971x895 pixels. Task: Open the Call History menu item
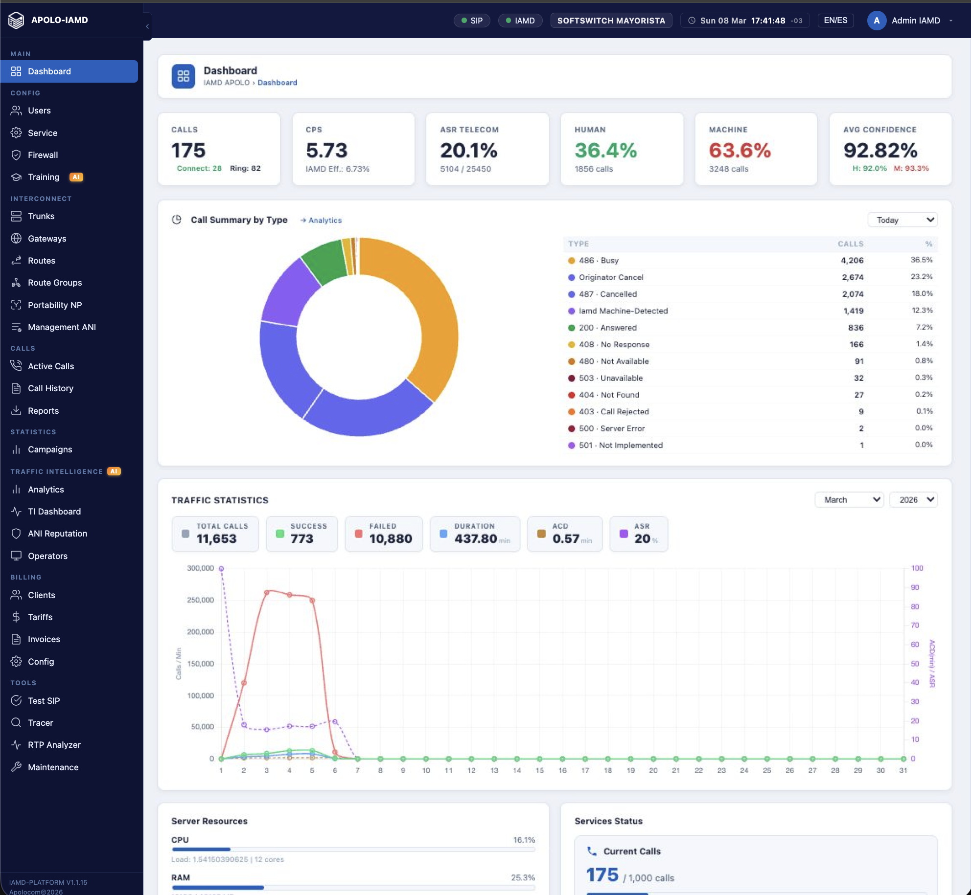pos(50,388)
